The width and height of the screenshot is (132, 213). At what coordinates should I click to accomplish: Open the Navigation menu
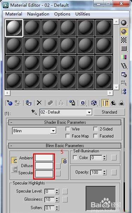tap(38, 14)
